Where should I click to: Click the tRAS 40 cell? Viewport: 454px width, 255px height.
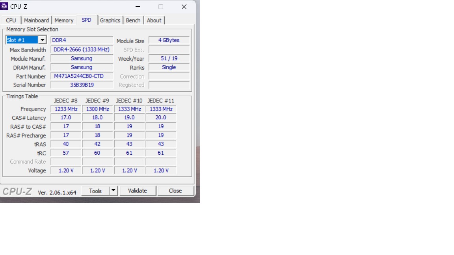(66, 144)
